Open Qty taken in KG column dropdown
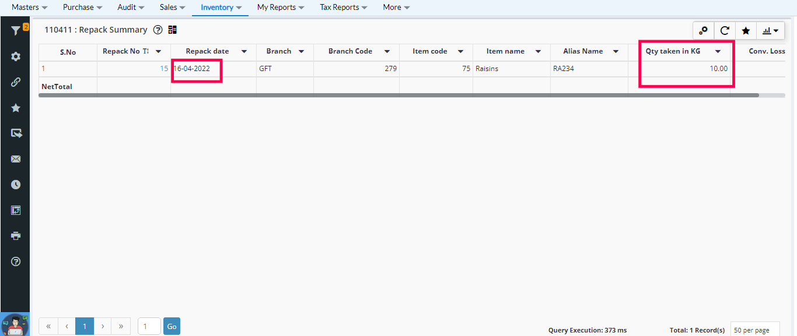Viewport: 797px width, 336px height. click(718, 52)
